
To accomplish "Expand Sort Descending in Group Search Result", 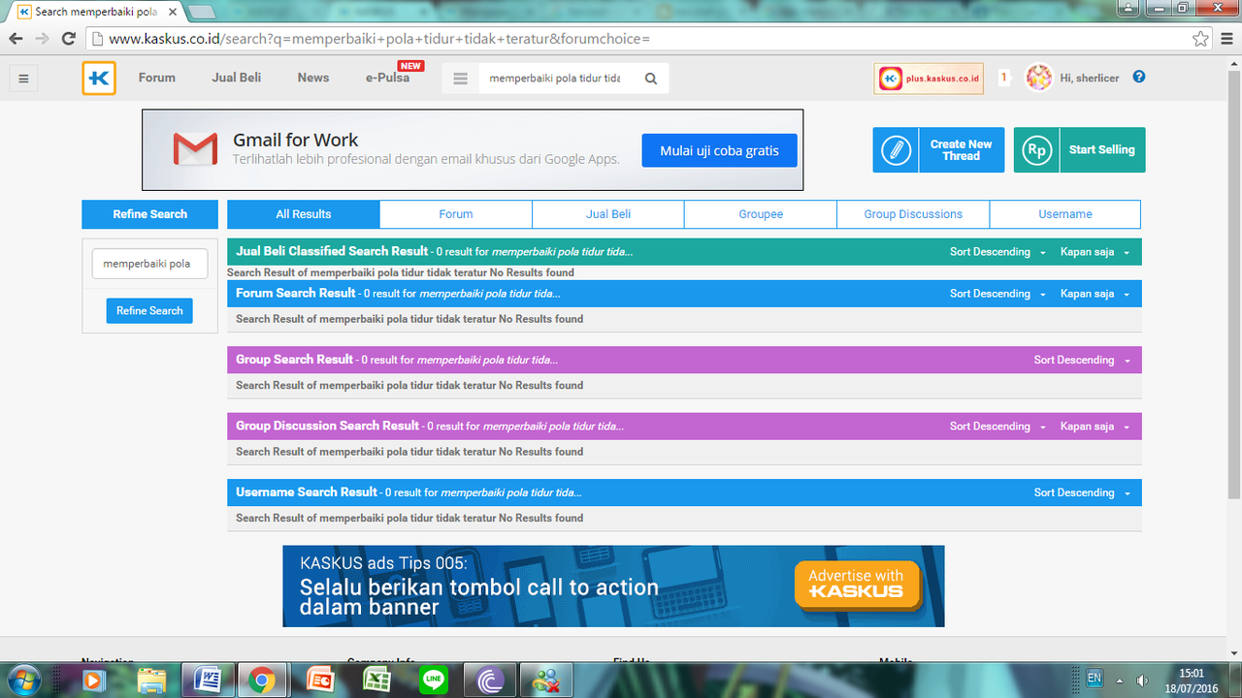I will pyautogui.click(x=1082, y=361).
